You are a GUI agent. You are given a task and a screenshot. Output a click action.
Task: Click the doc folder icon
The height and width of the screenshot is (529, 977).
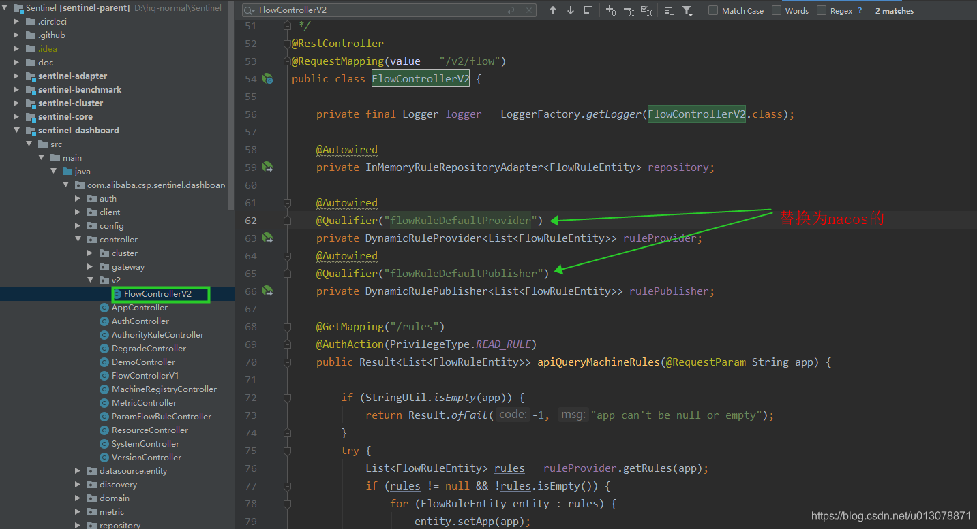coord(31,62)
